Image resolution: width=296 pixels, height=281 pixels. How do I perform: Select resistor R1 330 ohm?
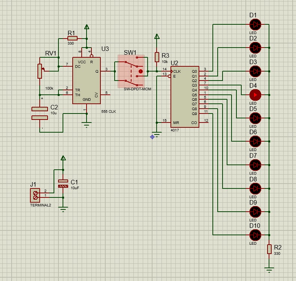pos(72,39)
